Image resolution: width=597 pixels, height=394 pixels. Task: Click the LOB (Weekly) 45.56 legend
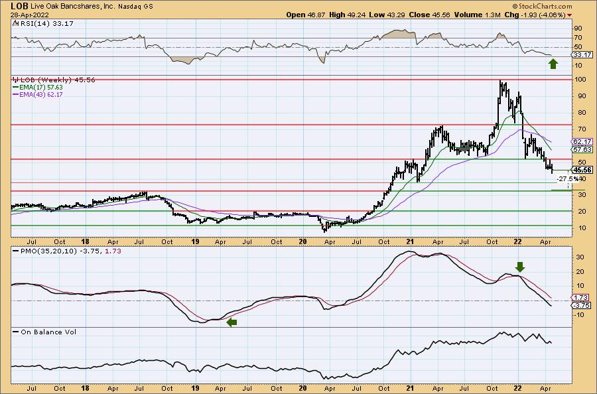pyautogui.click(x=58, y=80)
